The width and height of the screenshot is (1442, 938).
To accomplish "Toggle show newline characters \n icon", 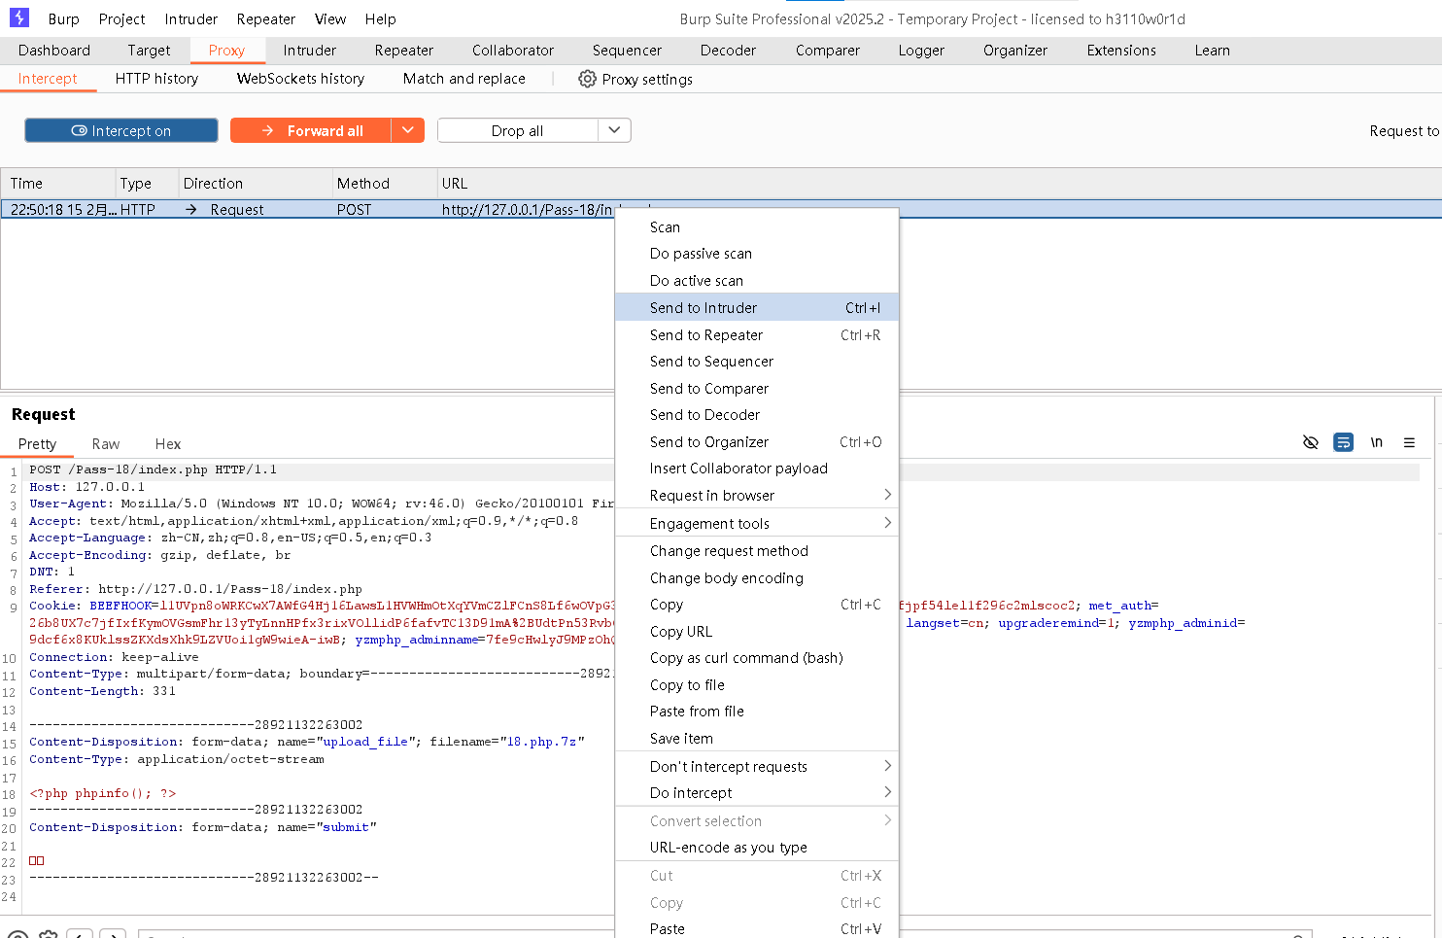I will click(x=1376, y=442).
